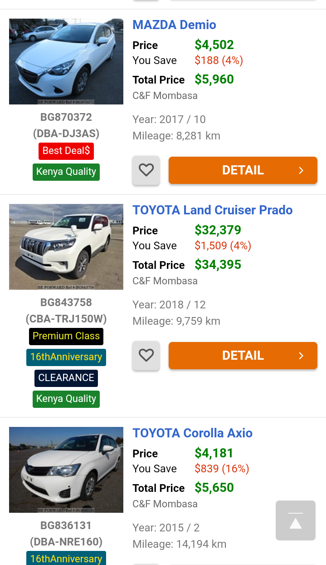Viewport: 326px width, 565px height.
Task: Open the TOYOTA Corolla Axio link
Action: pyautogui.click(x=192, y=433)
